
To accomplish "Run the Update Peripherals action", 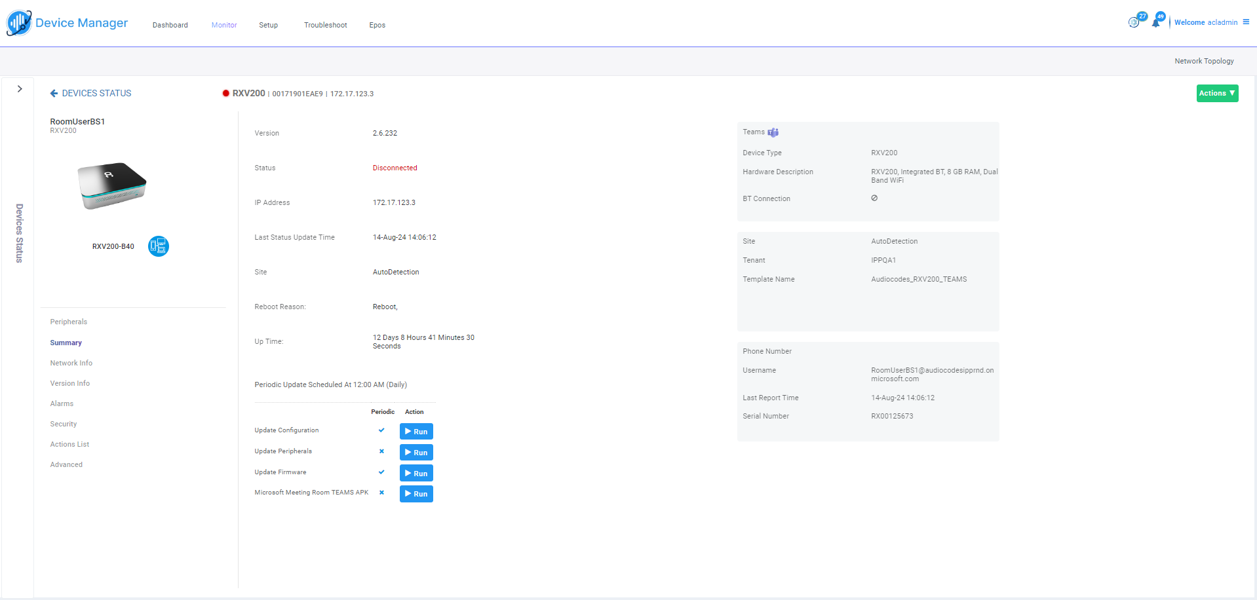I will (x=416, y=453).
